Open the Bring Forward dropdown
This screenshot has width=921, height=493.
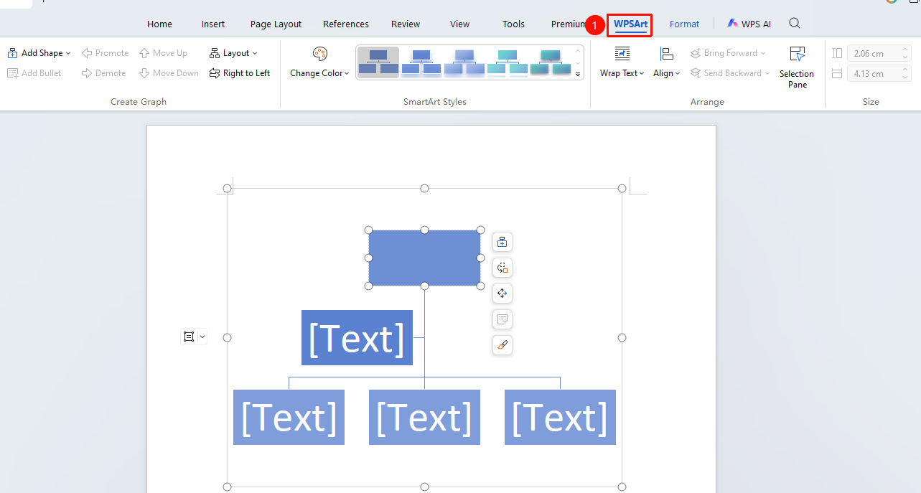(x=728, y=53)
